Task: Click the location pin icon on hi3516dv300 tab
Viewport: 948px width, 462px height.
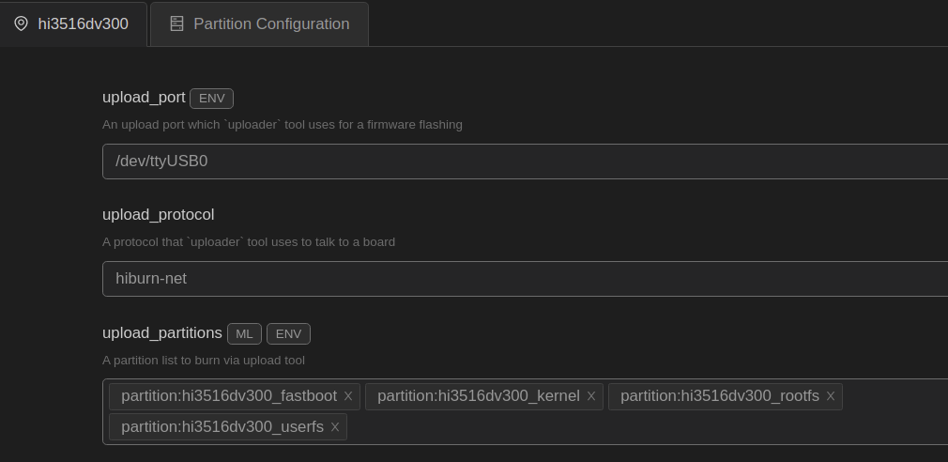Action: click(21, 23)
